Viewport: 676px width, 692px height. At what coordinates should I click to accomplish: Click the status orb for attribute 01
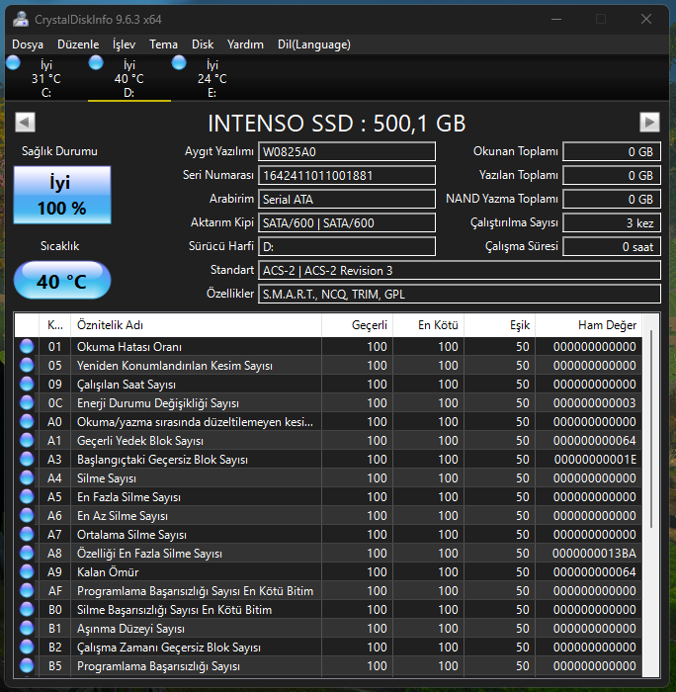coord(27,346)
